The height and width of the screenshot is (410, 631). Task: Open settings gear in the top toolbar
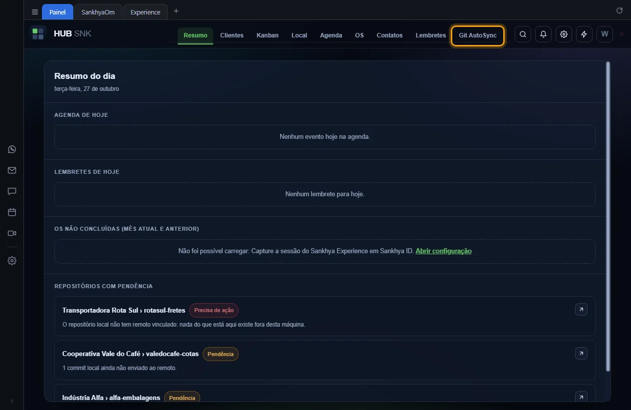click(564, 34)
